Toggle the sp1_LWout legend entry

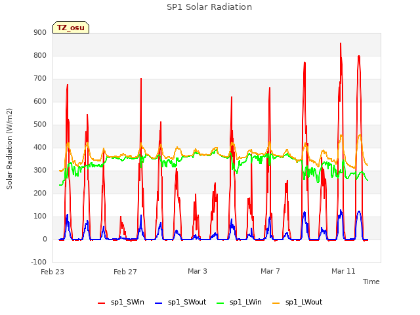(x=297, y=303)
